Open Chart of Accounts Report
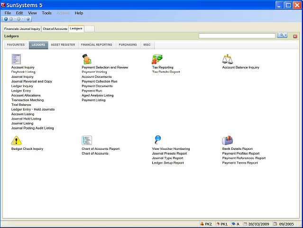Screen dimensions: 303x228 [101, 149]
